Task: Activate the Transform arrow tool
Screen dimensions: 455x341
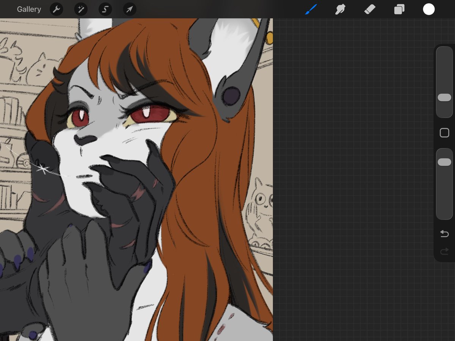Action: coord(129,9)
